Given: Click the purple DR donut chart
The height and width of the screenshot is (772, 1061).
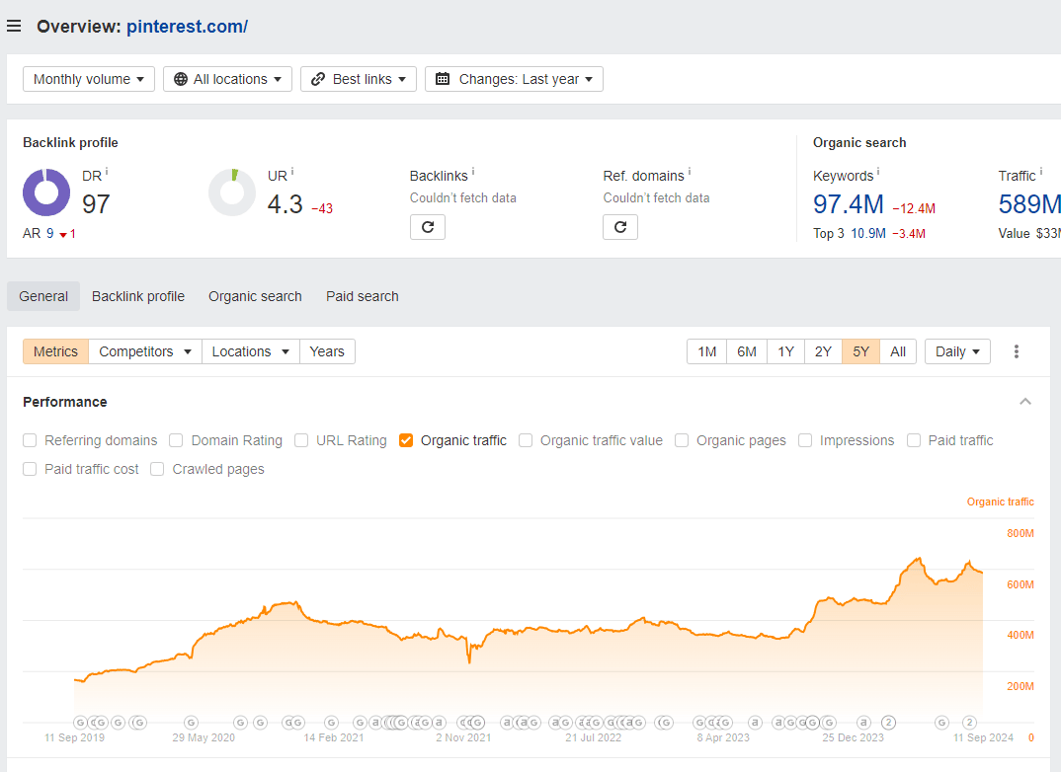Looking at the screenshot, I should click(x=46, y=192).
